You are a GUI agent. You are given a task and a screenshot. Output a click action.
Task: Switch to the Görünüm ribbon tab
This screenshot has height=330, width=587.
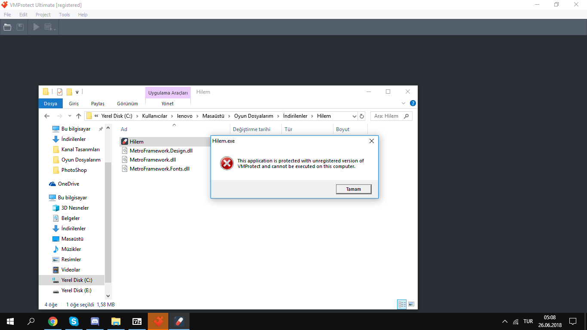click(128, 104)
